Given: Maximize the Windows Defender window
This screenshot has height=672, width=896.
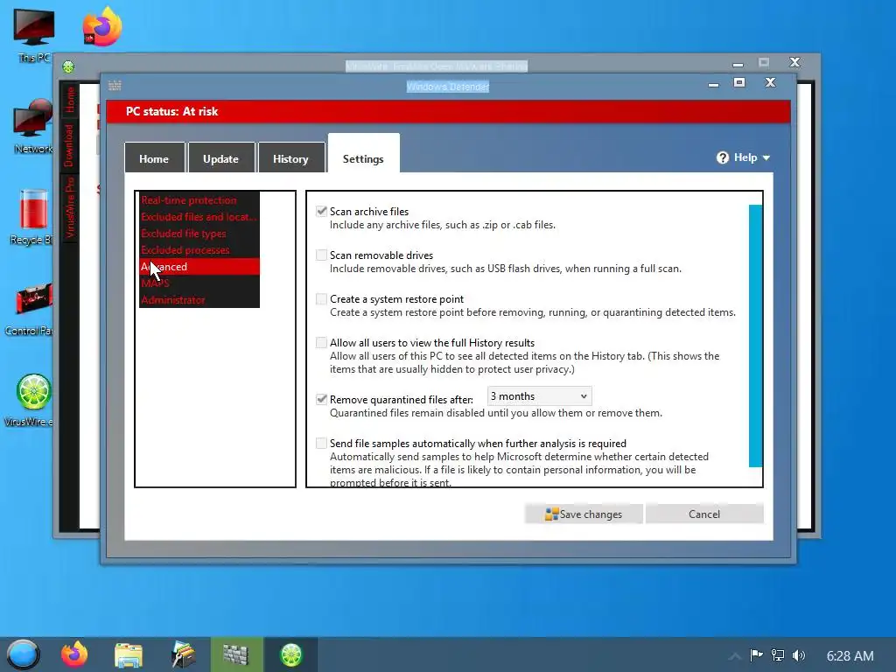Looking at the screenshot, I should [x=738, y=82].
